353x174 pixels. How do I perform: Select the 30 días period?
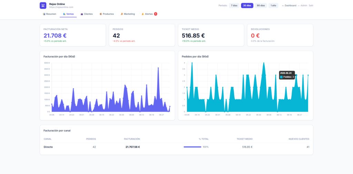(x=247, y=6)
